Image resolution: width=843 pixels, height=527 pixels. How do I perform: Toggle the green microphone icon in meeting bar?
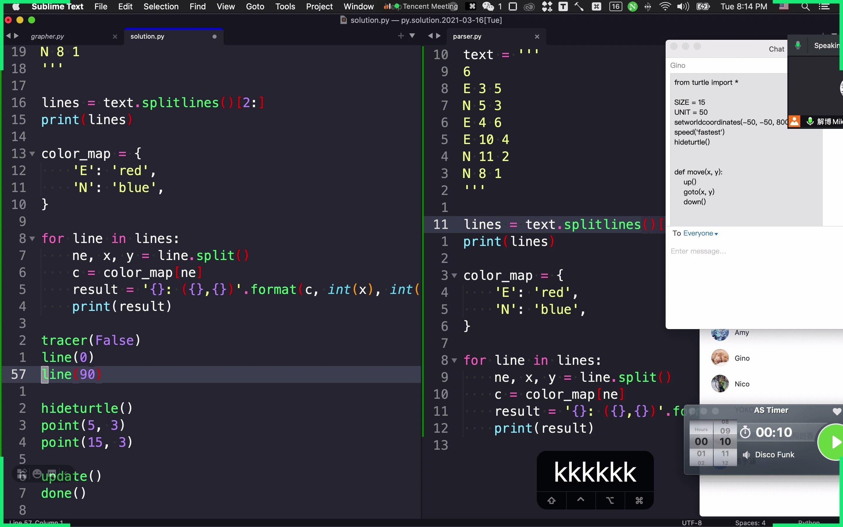pyautogui.click(x=798, y=45)
